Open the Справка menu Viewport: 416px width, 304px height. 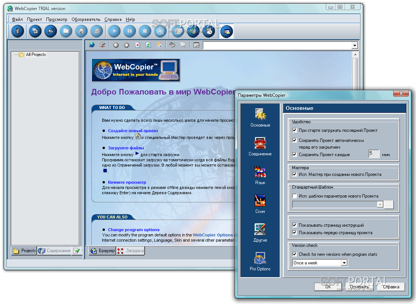113,19
